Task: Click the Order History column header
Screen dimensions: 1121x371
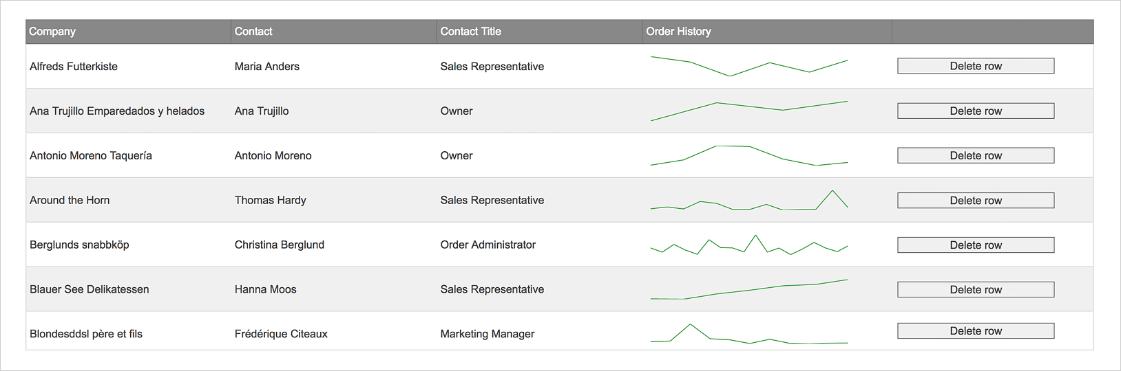Action: coord(678,32)
